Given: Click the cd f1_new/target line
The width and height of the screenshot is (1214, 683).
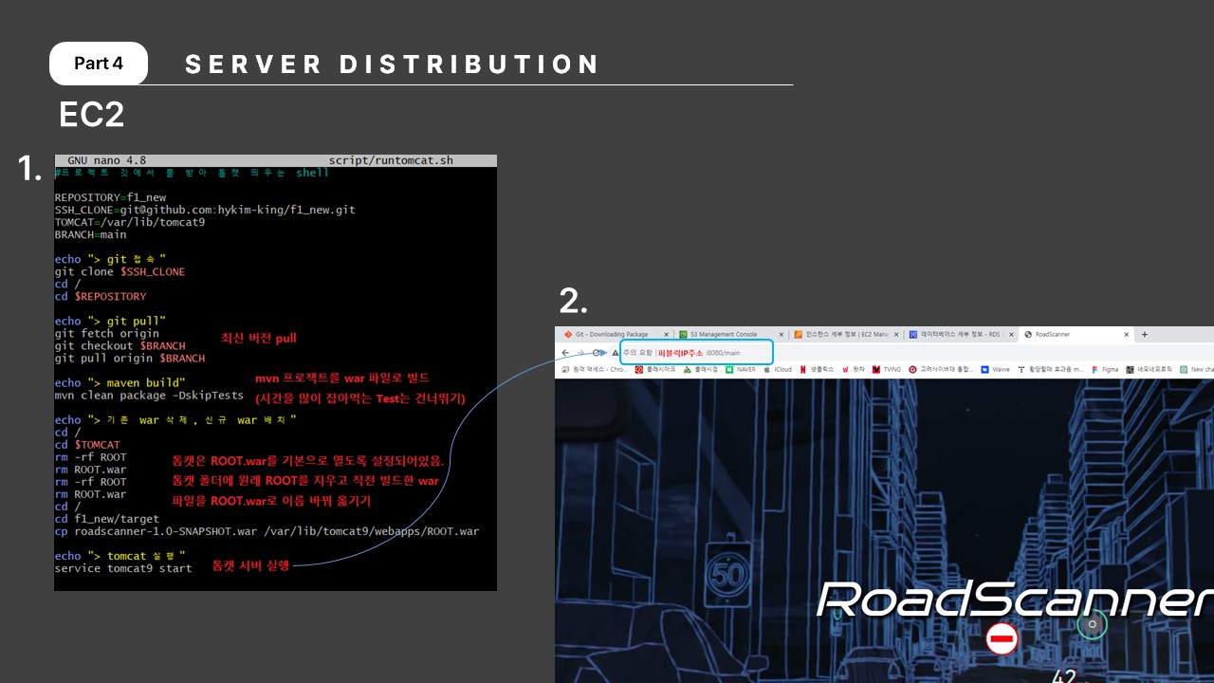Looking at the screenshot, I should [x=107, y=518].
